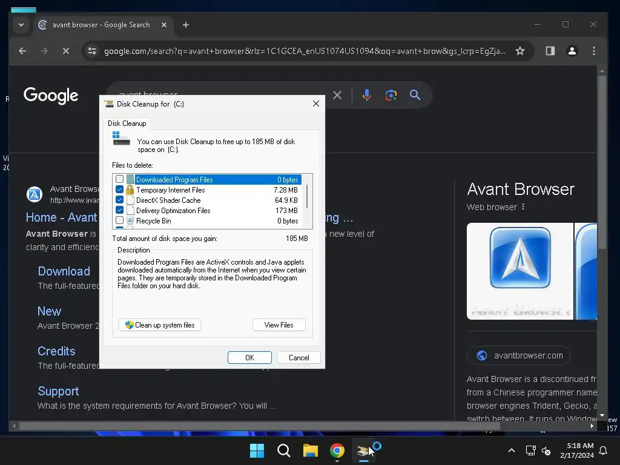Start Google voice search microphone
620x465 pixels.
(366, 95)
